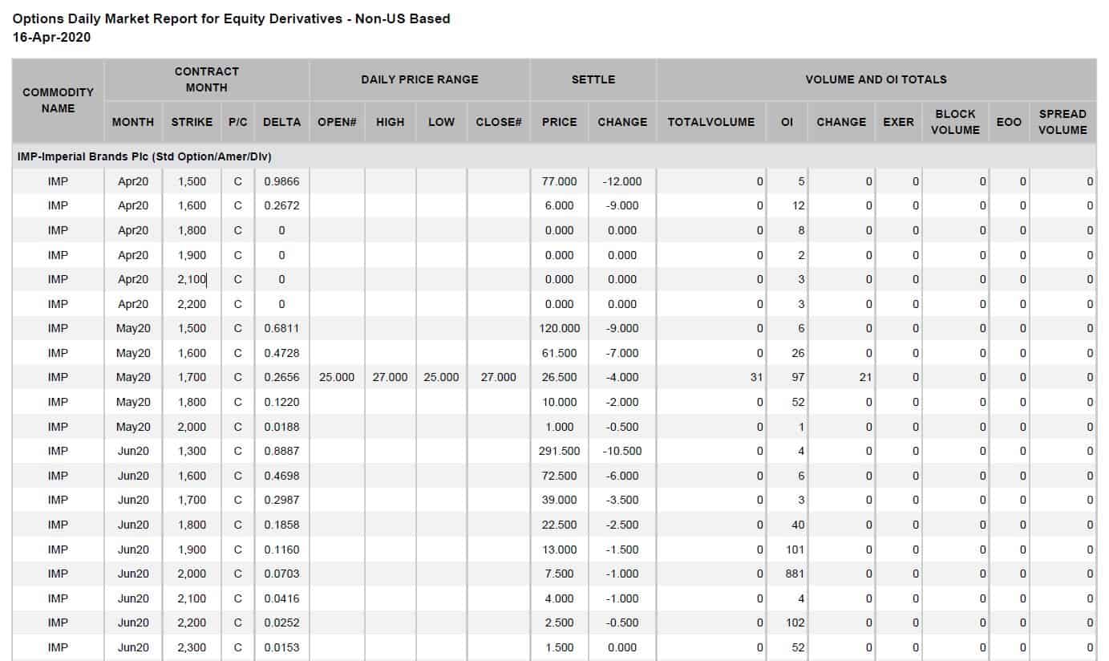Click the OPEN# value 25.000 cell

337,377
